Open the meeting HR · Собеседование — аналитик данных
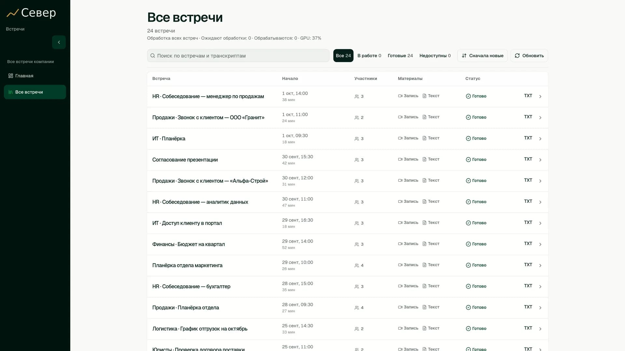The width and height of the screenshot is (625, 351). (200, 202)
